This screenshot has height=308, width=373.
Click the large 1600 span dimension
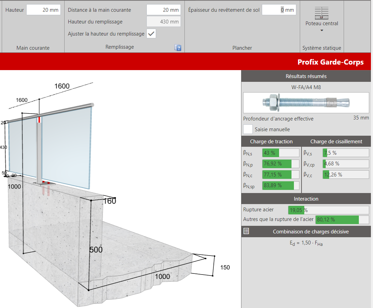[62, 86]
